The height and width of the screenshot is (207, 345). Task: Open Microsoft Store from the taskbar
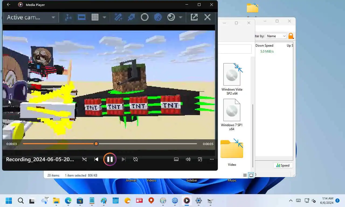point(80,201)
